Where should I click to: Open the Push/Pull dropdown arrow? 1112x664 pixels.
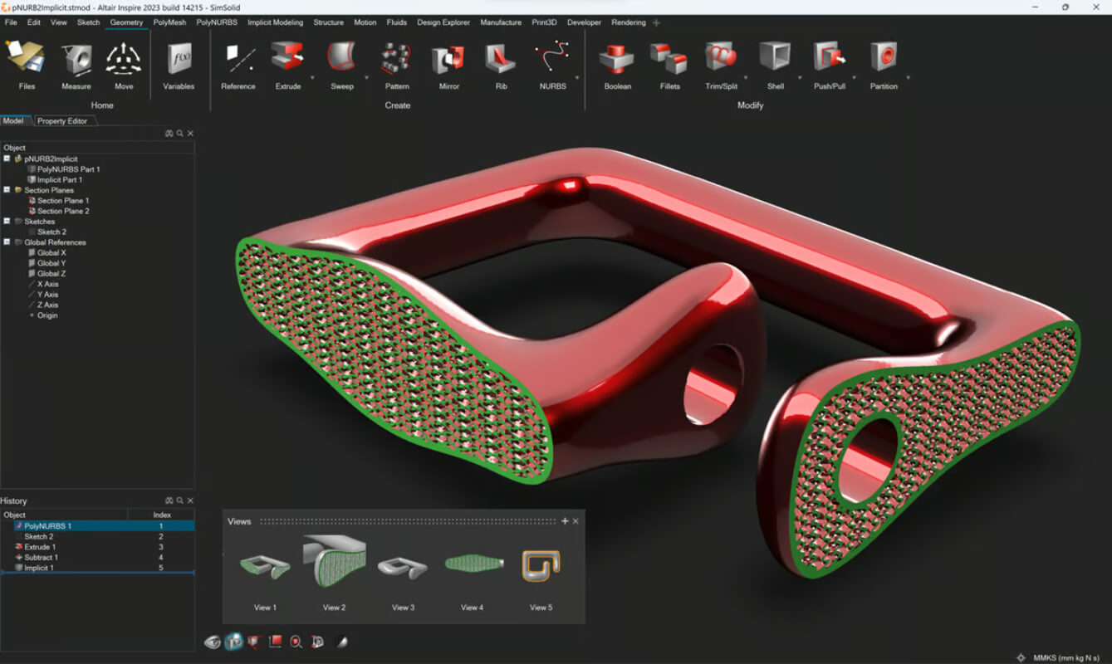[854, 76]
